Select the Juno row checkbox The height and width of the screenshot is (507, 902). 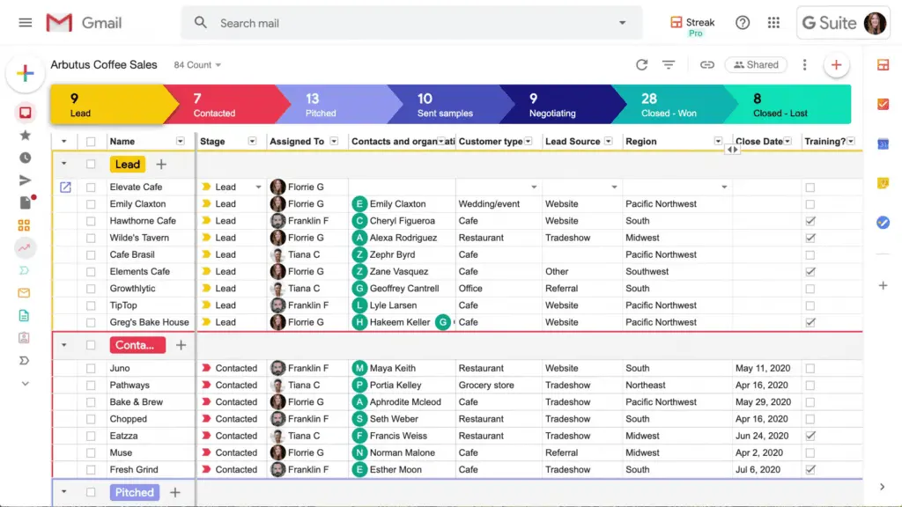[x=91, y=369]
